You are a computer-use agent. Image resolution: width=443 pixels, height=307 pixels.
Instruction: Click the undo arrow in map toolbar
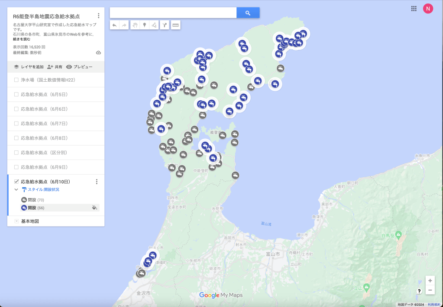pyautogui.click(x=115, y=25)
